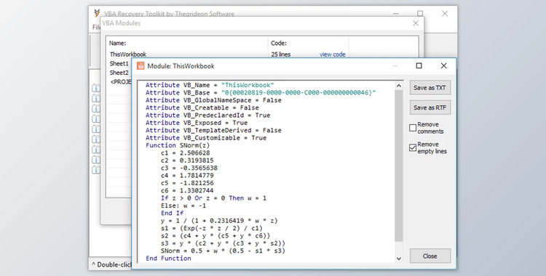This screenshot has width=546, height=276.
Task: Close the VBA Modules dialog
Action: 416,23
